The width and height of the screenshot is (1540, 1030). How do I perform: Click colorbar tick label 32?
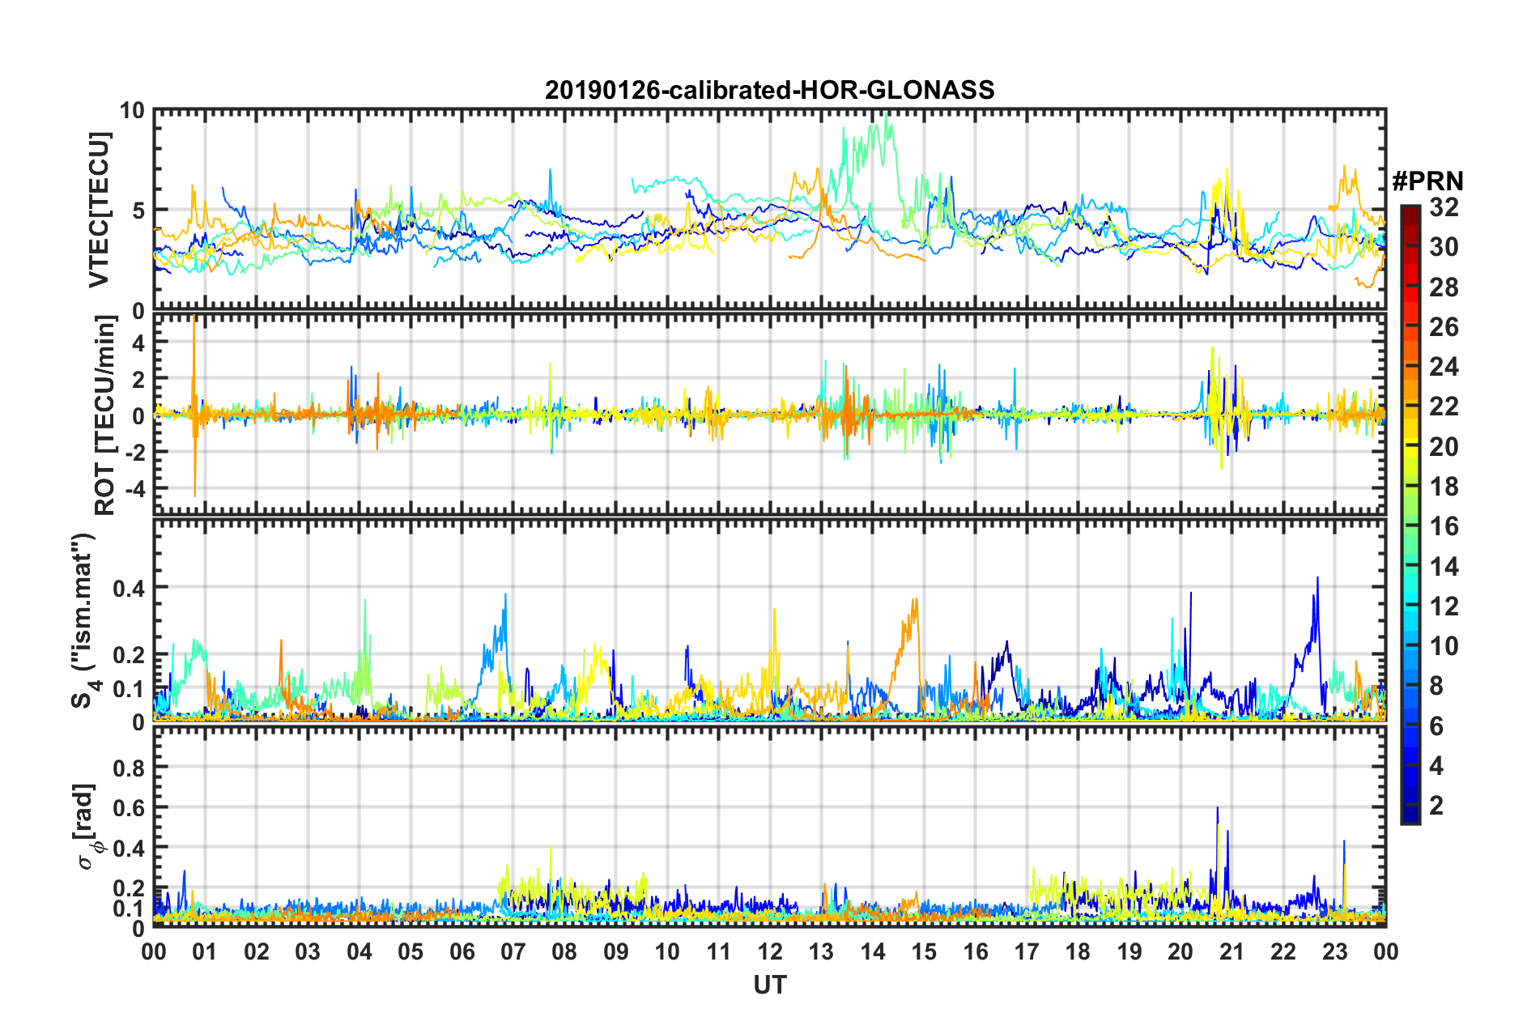[1443, 207]
